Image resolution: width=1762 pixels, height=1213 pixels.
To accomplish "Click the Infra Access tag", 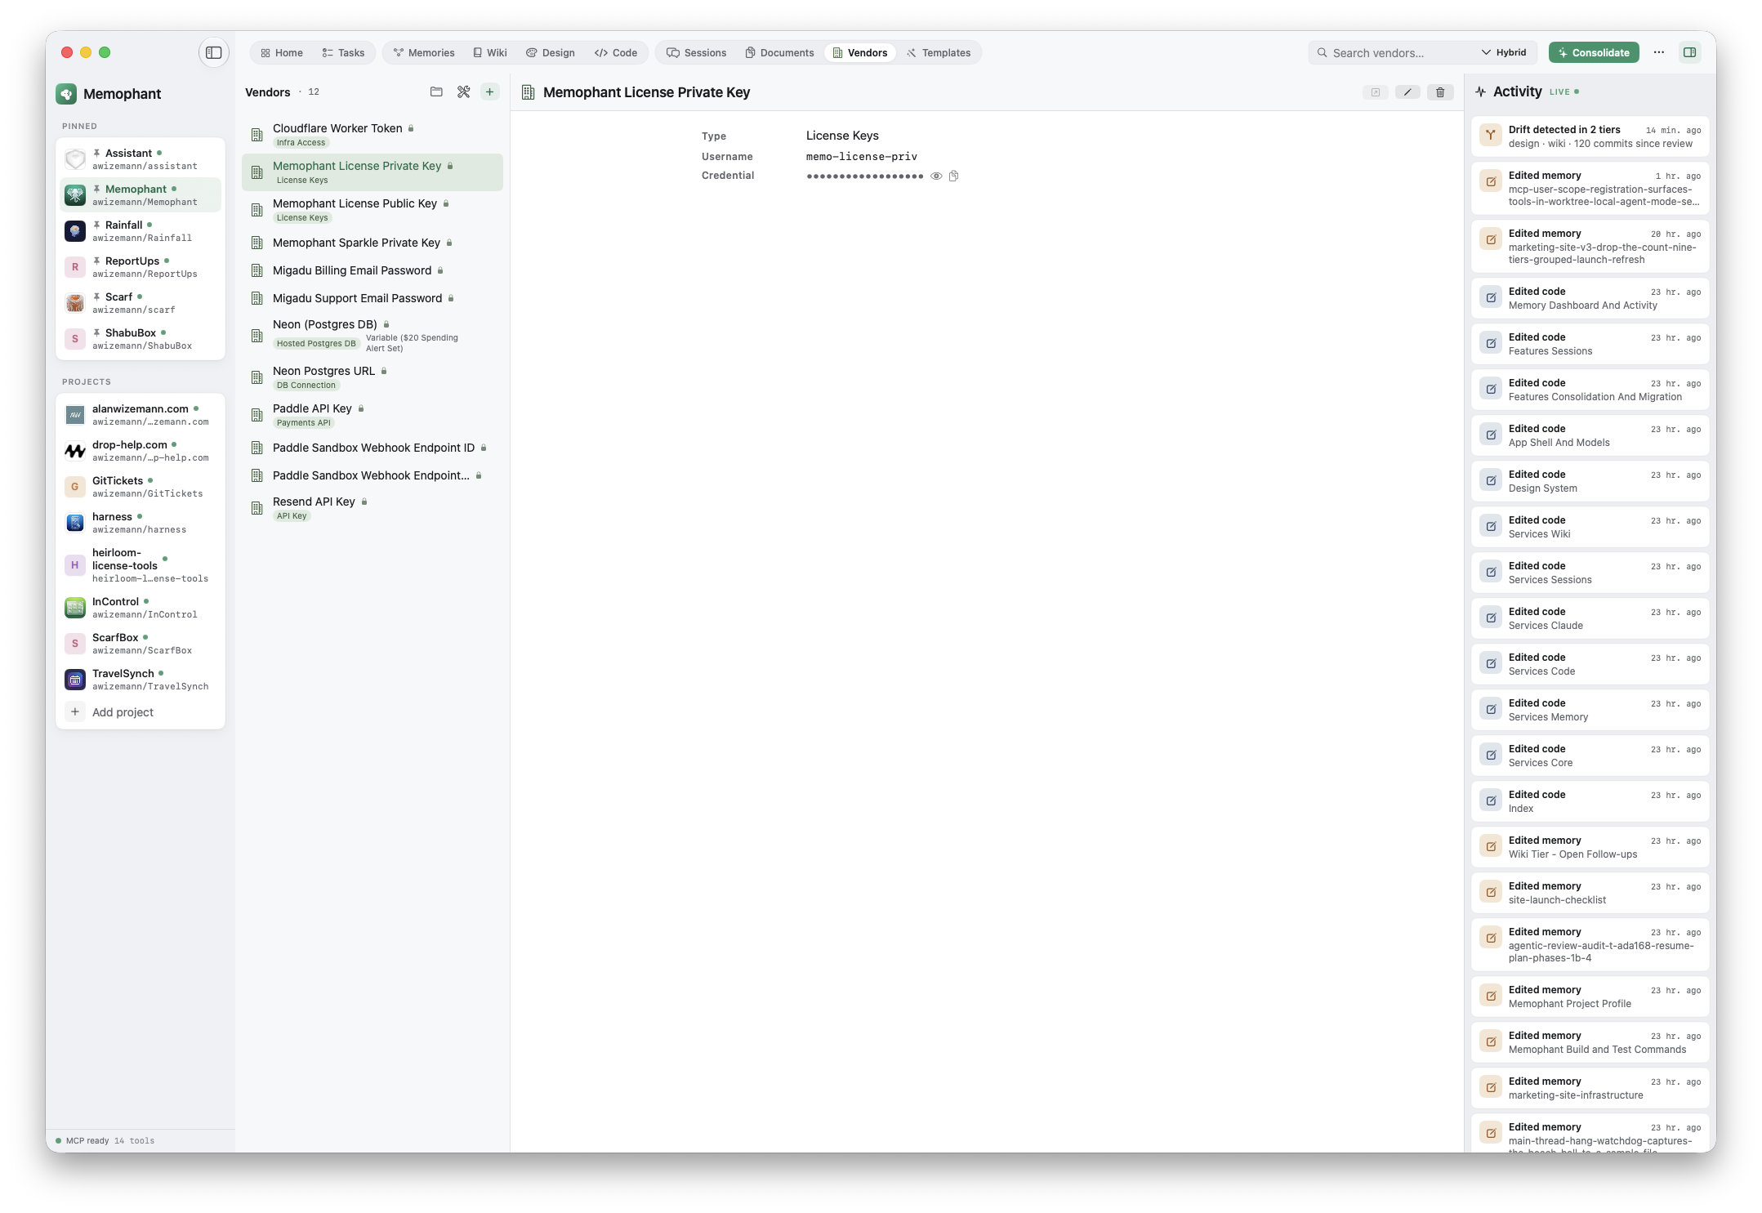I will (301, 143).
